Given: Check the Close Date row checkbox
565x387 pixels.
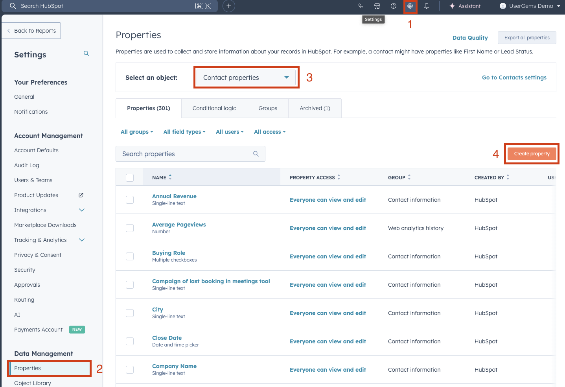Looking at the screenshot, I should tap(130, 341).
